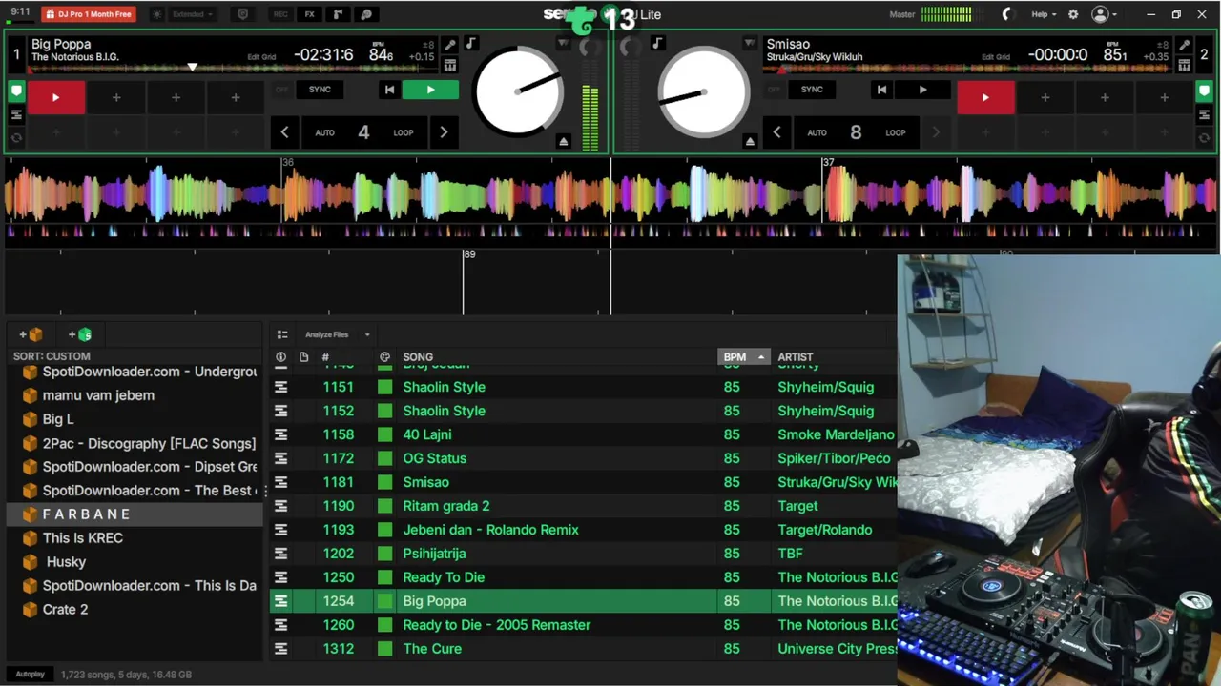Open settings gear icon

(1073, 14)
